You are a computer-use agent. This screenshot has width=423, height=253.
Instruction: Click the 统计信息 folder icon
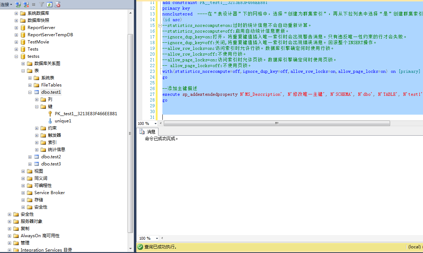pos(43,150)
